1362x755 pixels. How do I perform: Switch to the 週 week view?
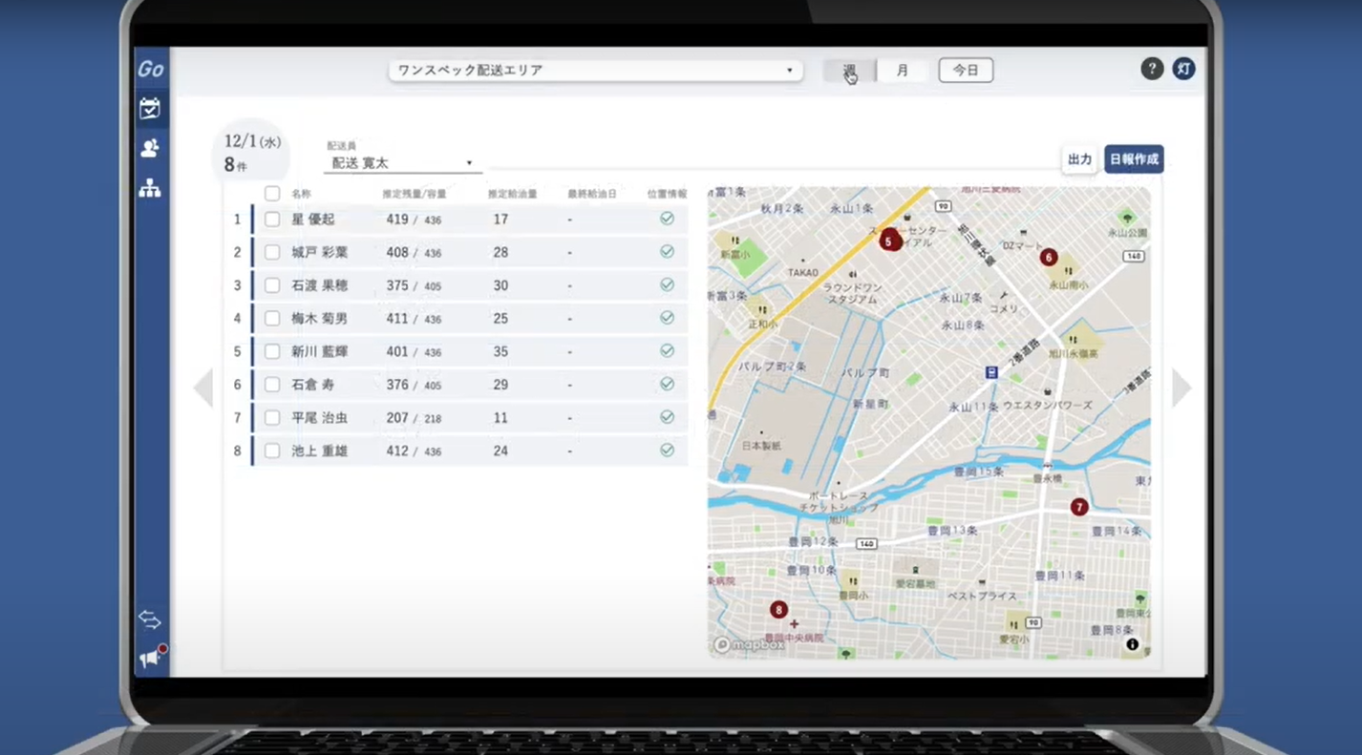point(849,71)
